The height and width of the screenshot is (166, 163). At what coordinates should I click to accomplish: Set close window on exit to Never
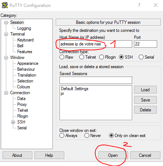click(87, 136)
